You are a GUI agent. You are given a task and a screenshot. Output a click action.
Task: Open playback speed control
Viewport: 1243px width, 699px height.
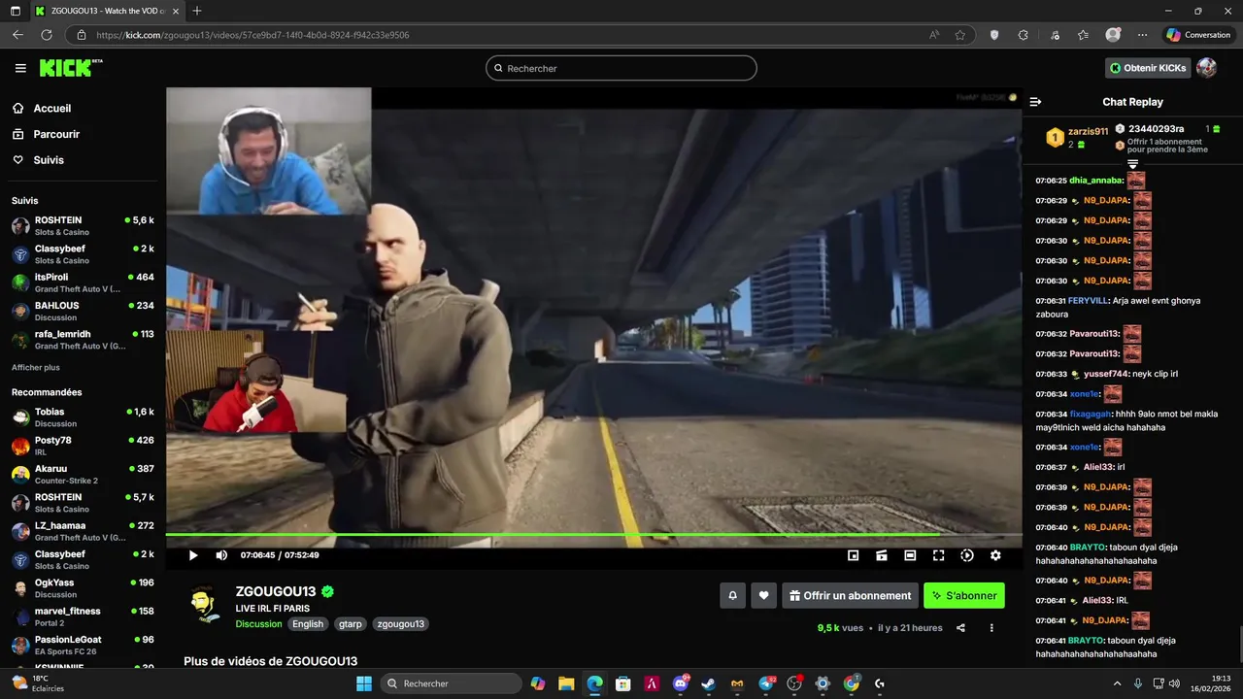click(x=967, y=555)
